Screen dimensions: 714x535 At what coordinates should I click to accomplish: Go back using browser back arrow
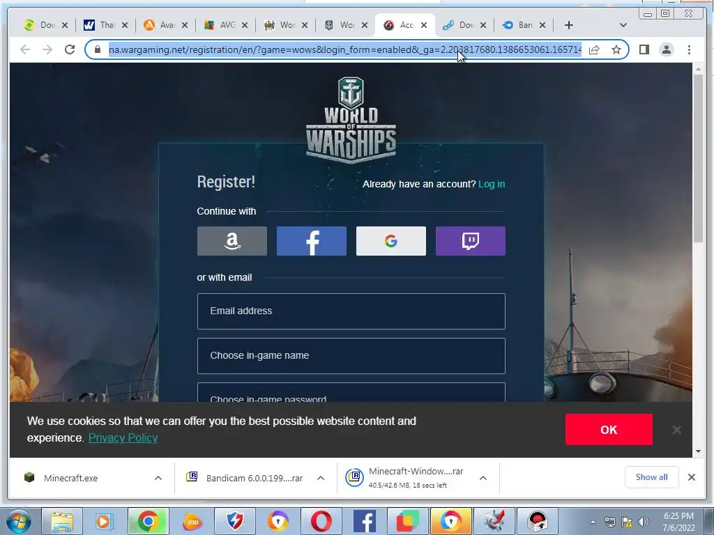25,49
